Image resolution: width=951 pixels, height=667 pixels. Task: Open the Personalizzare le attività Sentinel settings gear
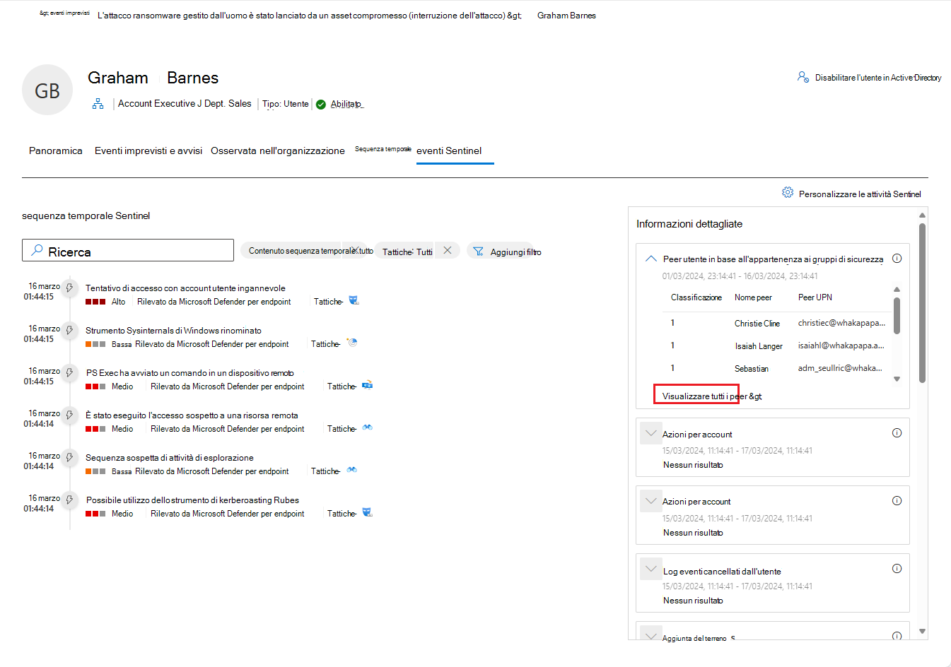[787, 191]
